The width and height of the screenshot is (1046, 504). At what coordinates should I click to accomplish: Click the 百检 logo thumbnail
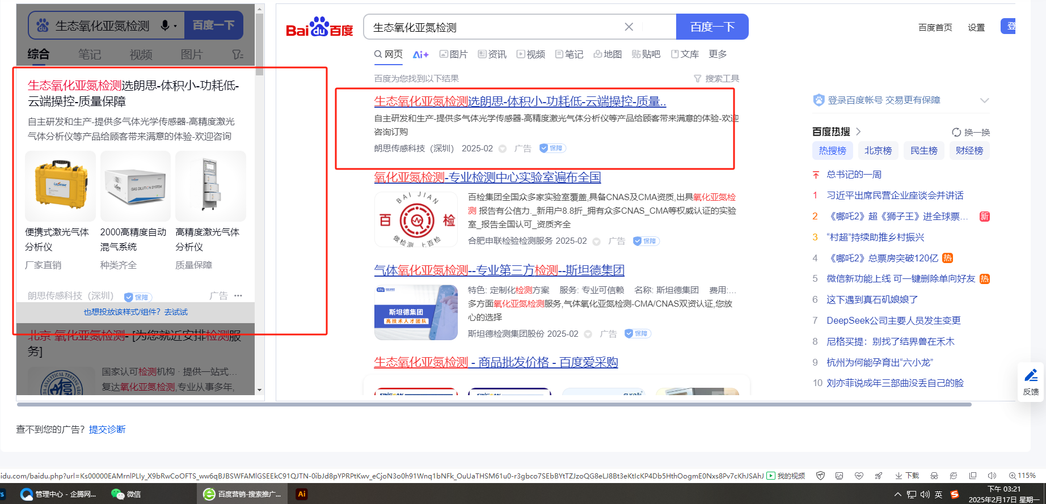(x=416, y=219)
